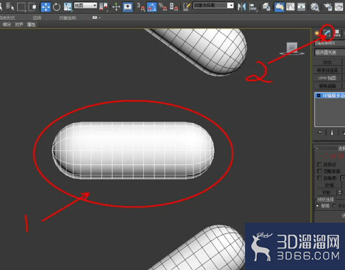Click the Use Pivot Point Center icon
This screenshot has height=270, width=345.
[x=103, y=7]
